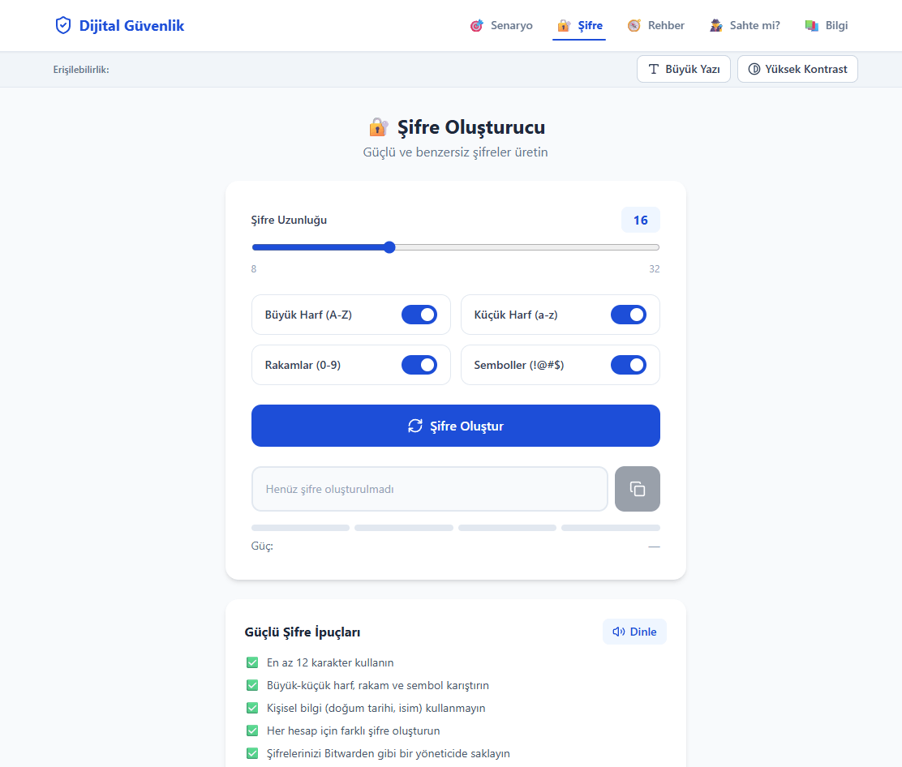
Task: Click the refresh icon in Şifre Oluştur
Action: click(x=414, y=426)
